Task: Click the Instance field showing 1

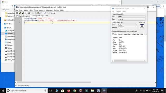Action: pyautogui.click(x=121, y=28)
